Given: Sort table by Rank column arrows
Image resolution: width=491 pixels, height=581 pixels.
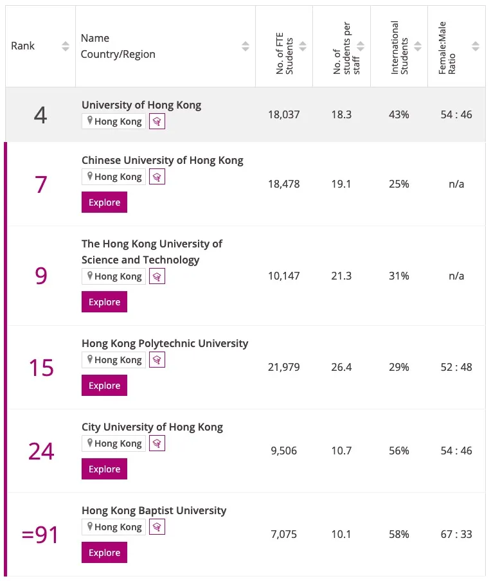Looking at the screenshot, I should [x=65, y=46].
